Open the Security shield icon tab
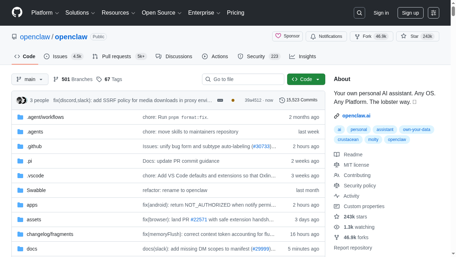This screenshot has height=257, width=456. [241, 56]
